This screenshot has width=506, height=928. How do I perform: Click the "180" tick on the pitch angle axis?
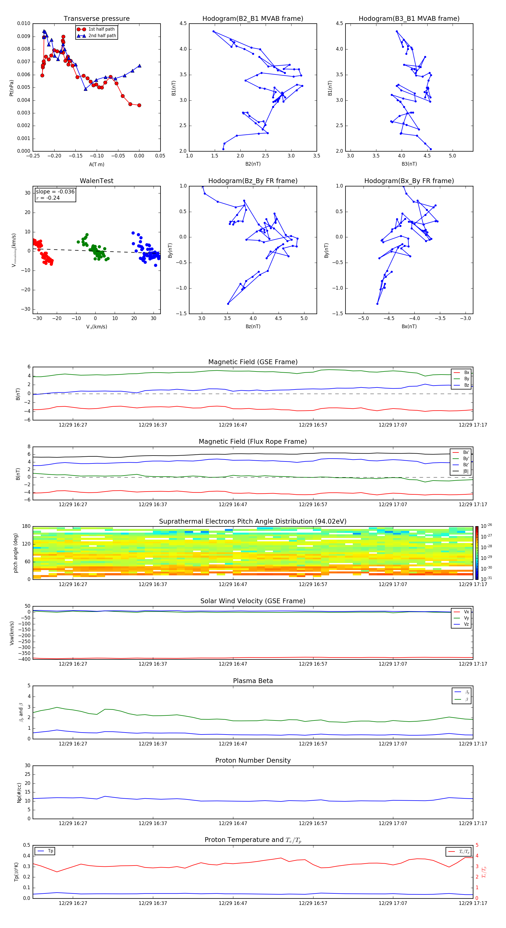pos(26,526)
